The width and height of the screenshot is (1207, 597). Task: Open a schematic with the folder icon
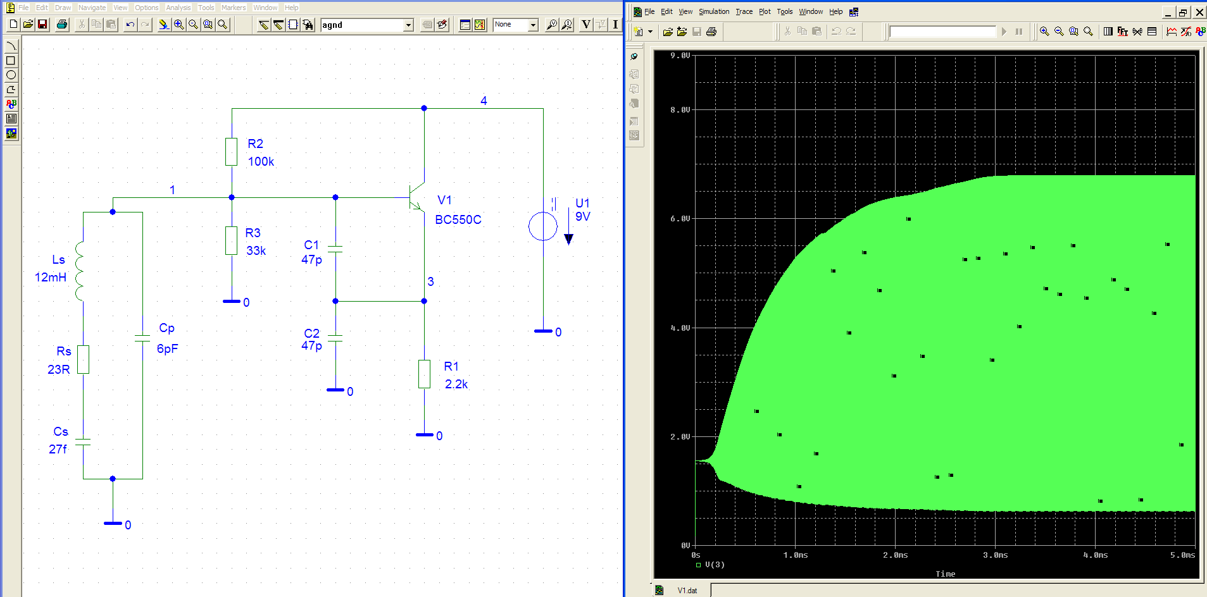[x=28, y=25]
